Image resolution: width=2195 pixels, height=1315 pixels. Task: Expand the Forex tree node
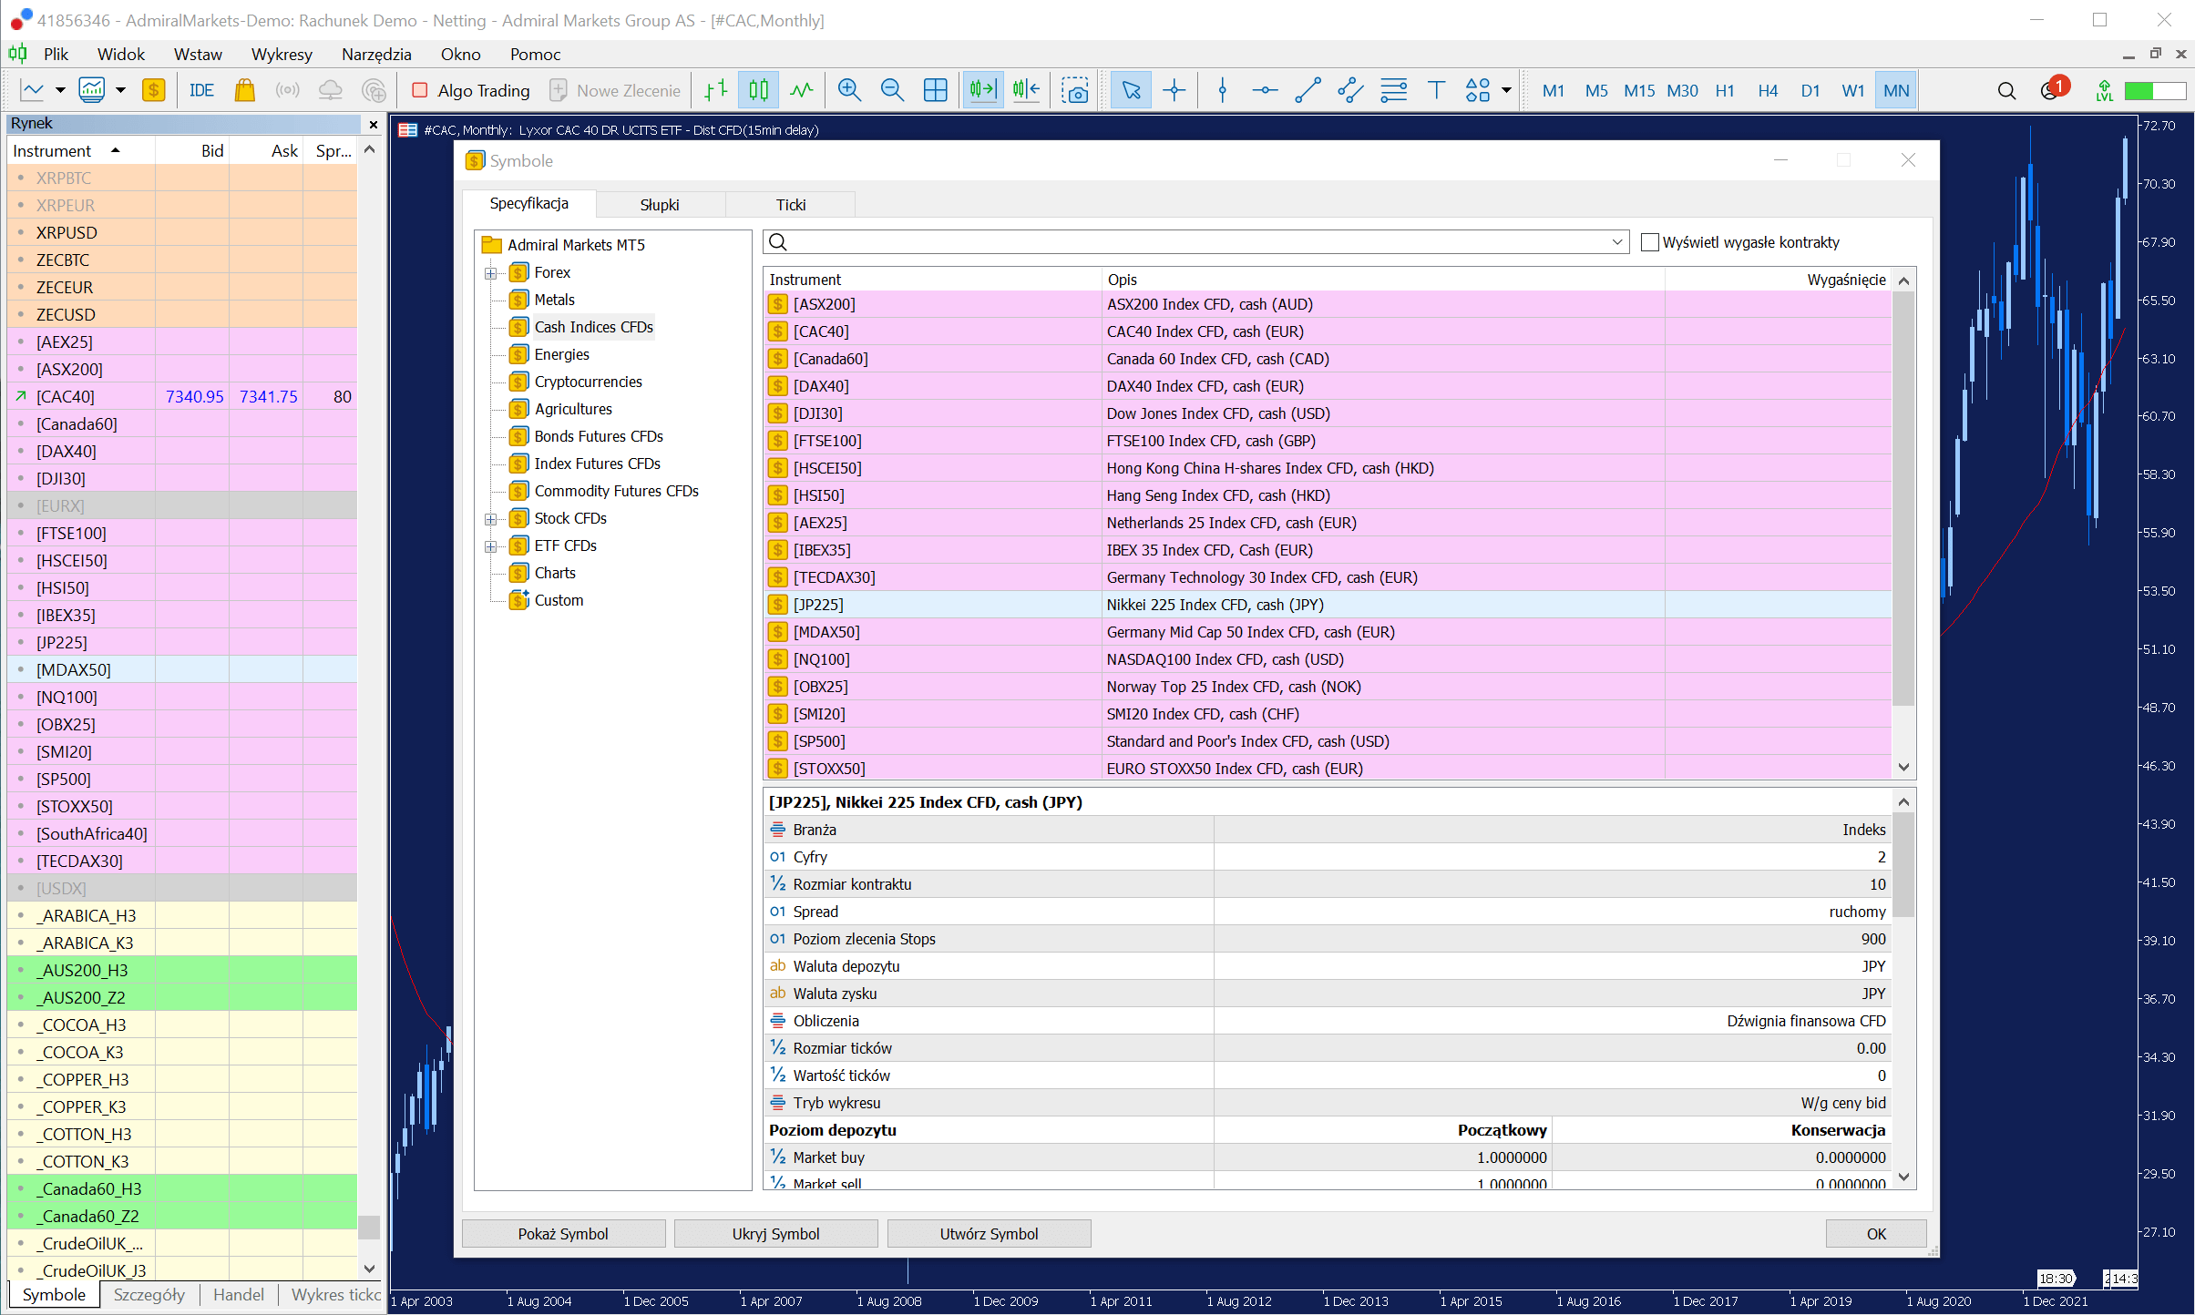coord(491,273)
